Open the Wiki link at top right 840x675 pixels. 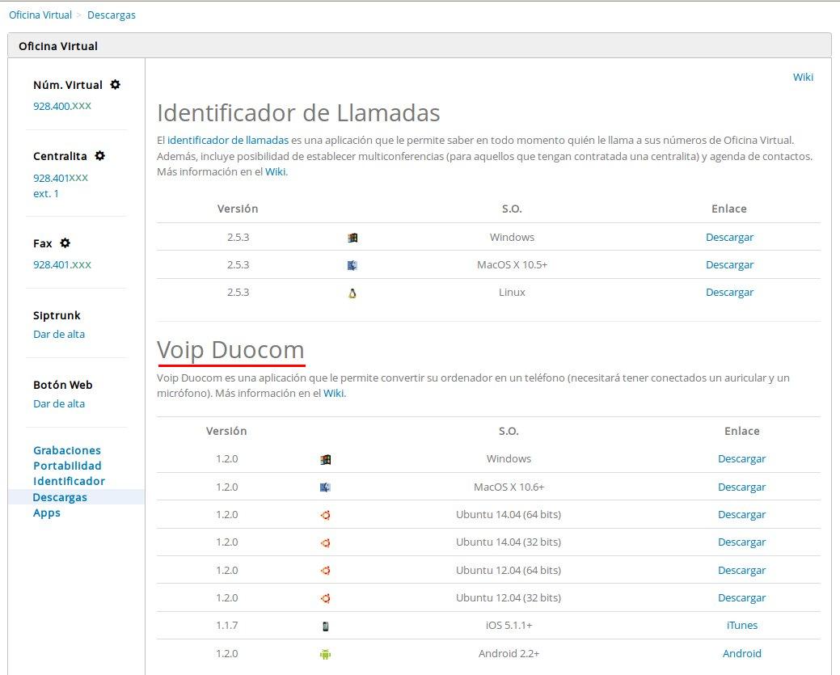pyautogui.click(x=803, y=77)
